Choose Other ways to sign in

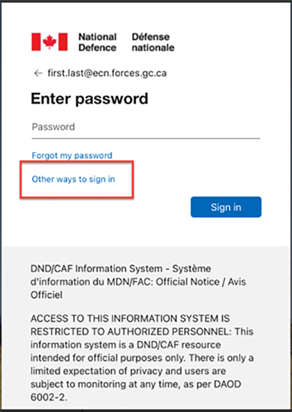click(x=74, y=179)
